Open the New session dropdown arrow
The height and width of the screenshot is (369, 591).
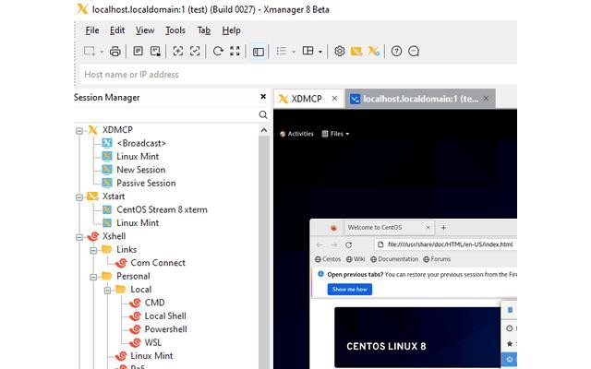(x=102, y=52)
